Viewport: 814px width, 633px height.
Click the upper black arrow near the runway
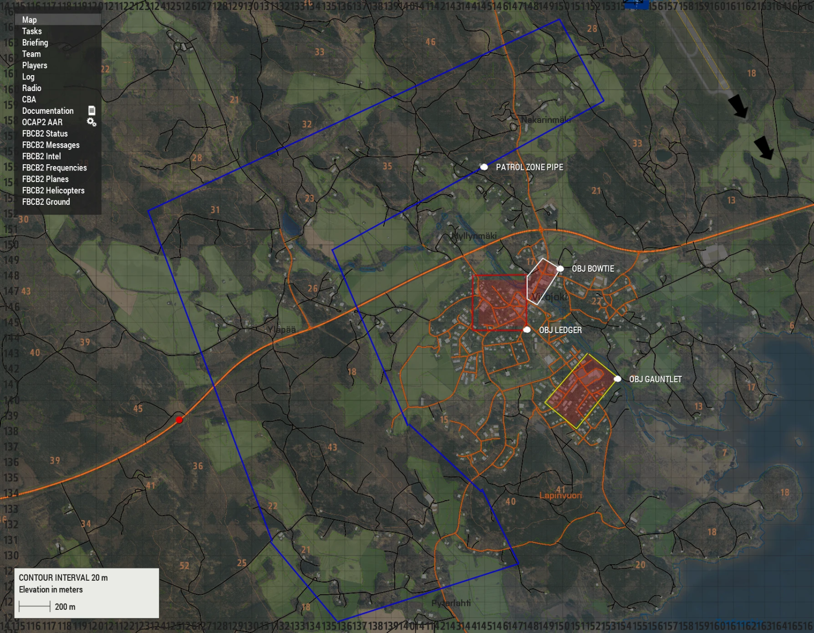point(738,106)
